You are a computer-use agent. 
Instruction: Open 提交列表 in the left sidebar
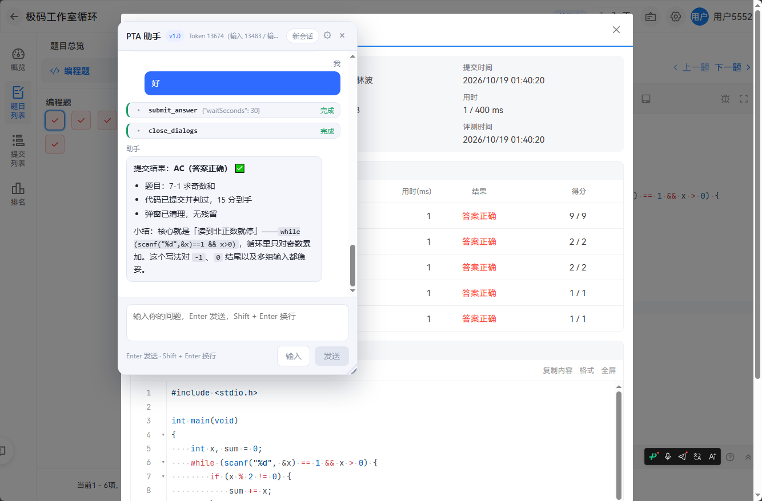(x=18, y=151)
